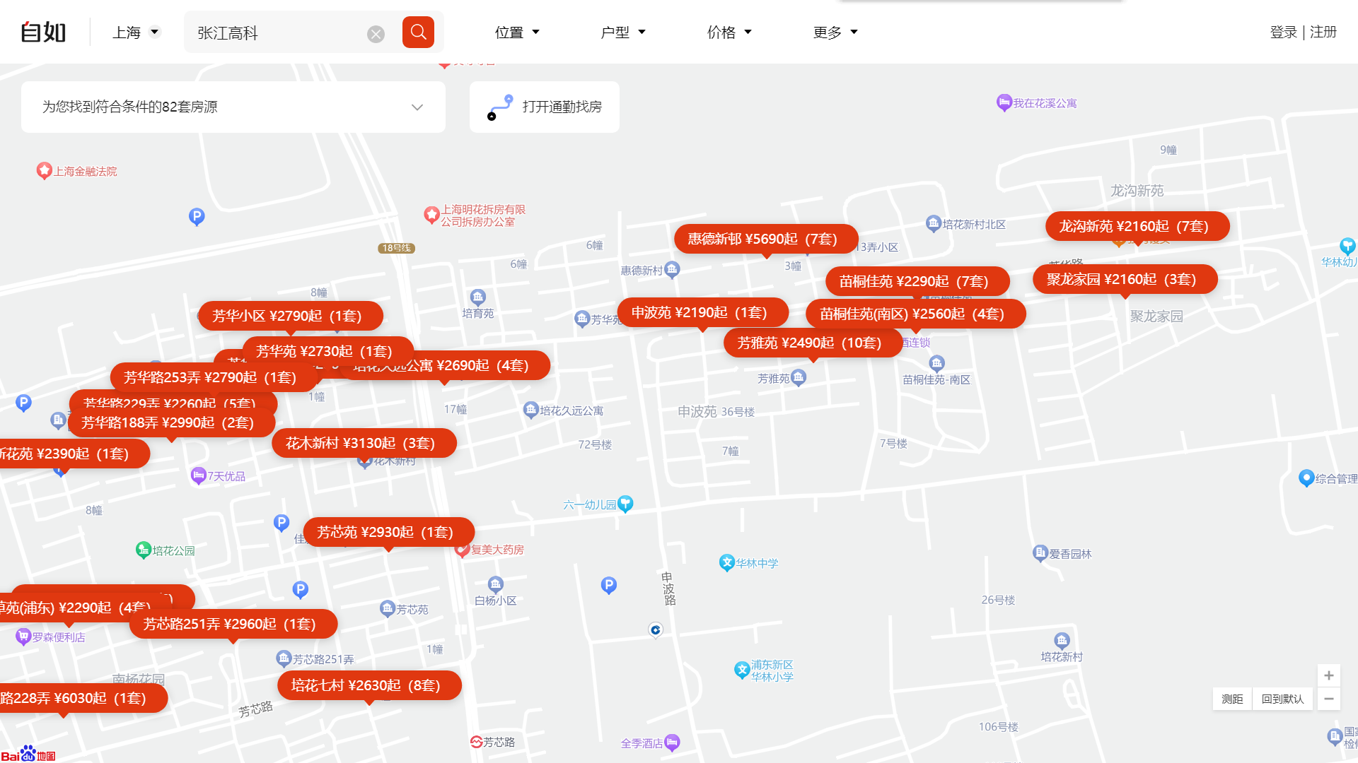Click the 华林中学 school marker
Screen dimensions: 1358x763
[x=726, y=562]
